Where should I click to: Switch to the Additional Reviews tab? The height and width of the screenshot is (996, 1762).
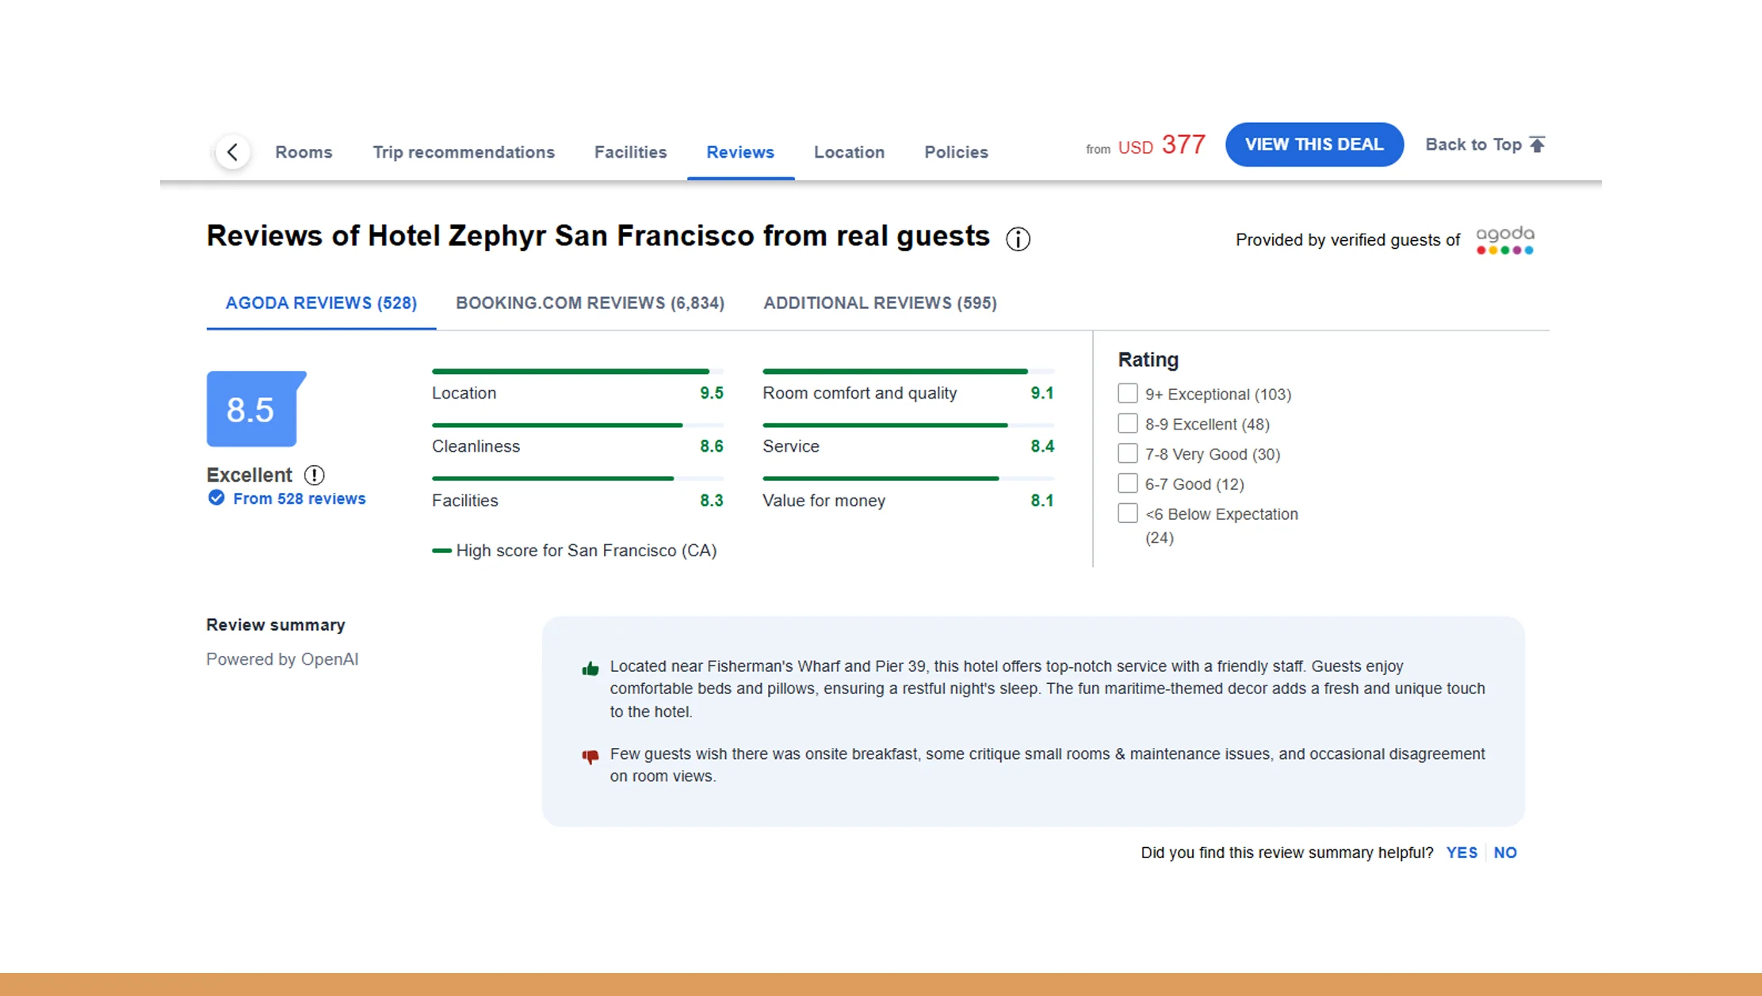(880, 303)
